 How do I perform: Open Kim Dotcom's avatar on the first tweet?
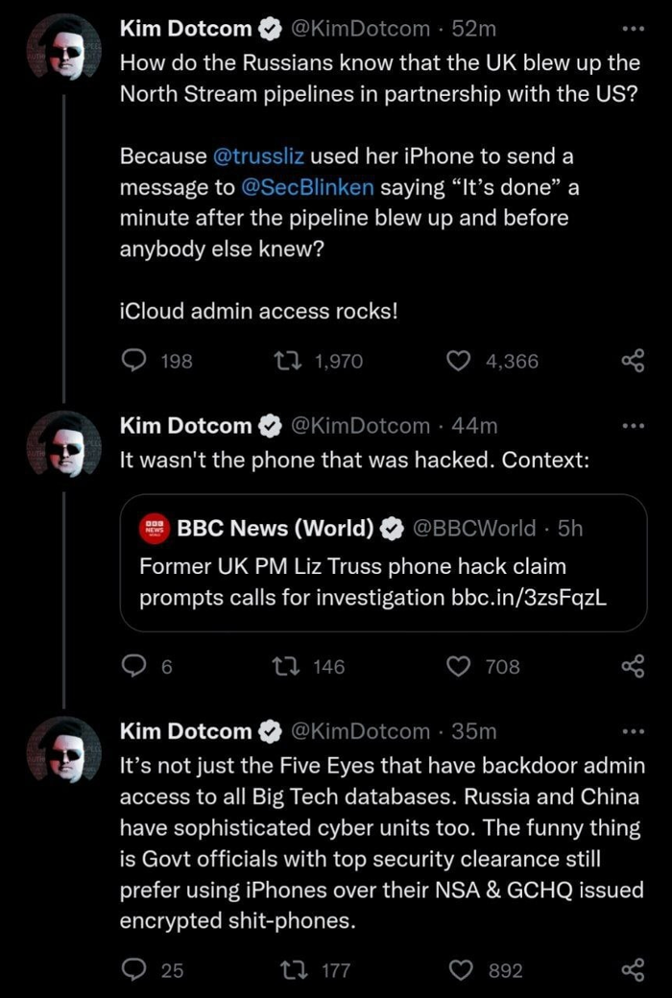coord(62,47)
